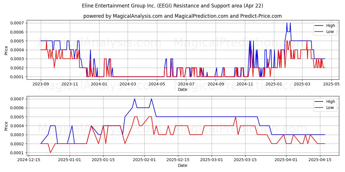Click the 'Price' y-axis label of the lower chart

[6, 126]
